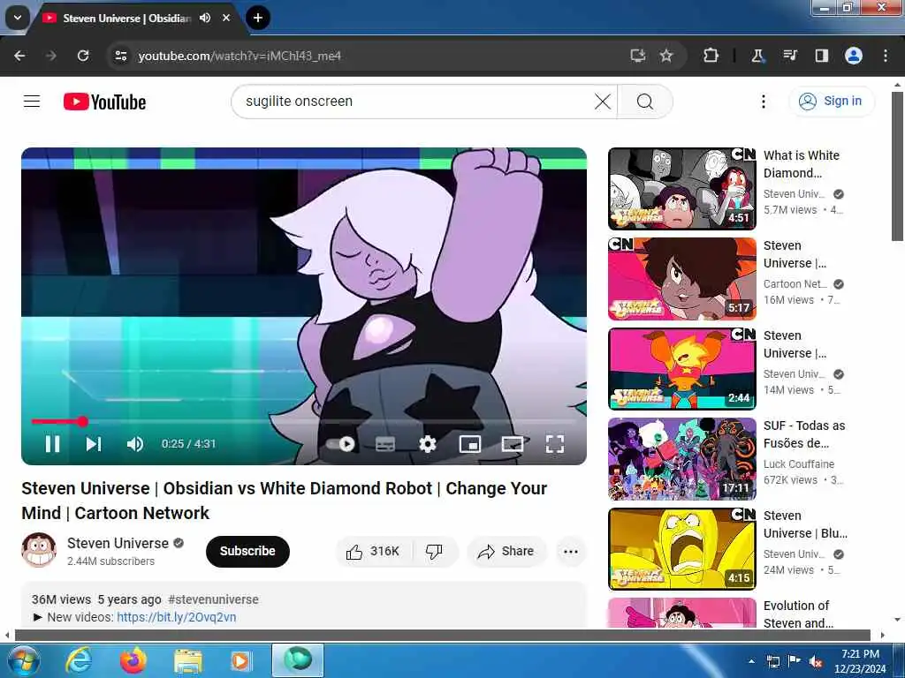
Task: Open Chrome three-dot menu
Action: (886, 56)
